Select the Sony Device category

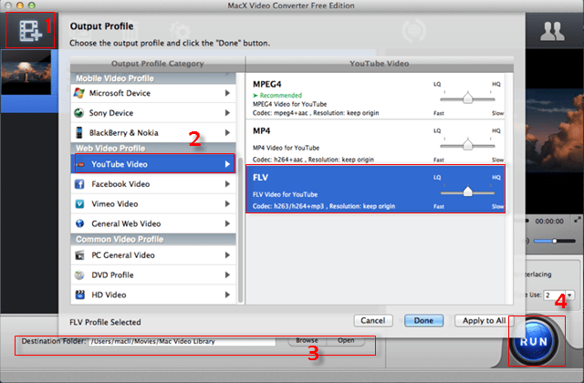pyautogui.click(x=153, y=113)
